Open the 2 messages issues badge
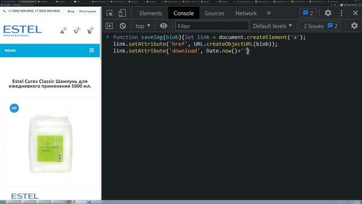 (308, 13)
